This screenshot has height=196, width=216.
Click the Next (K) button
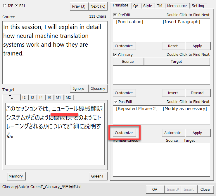[98, 6]
